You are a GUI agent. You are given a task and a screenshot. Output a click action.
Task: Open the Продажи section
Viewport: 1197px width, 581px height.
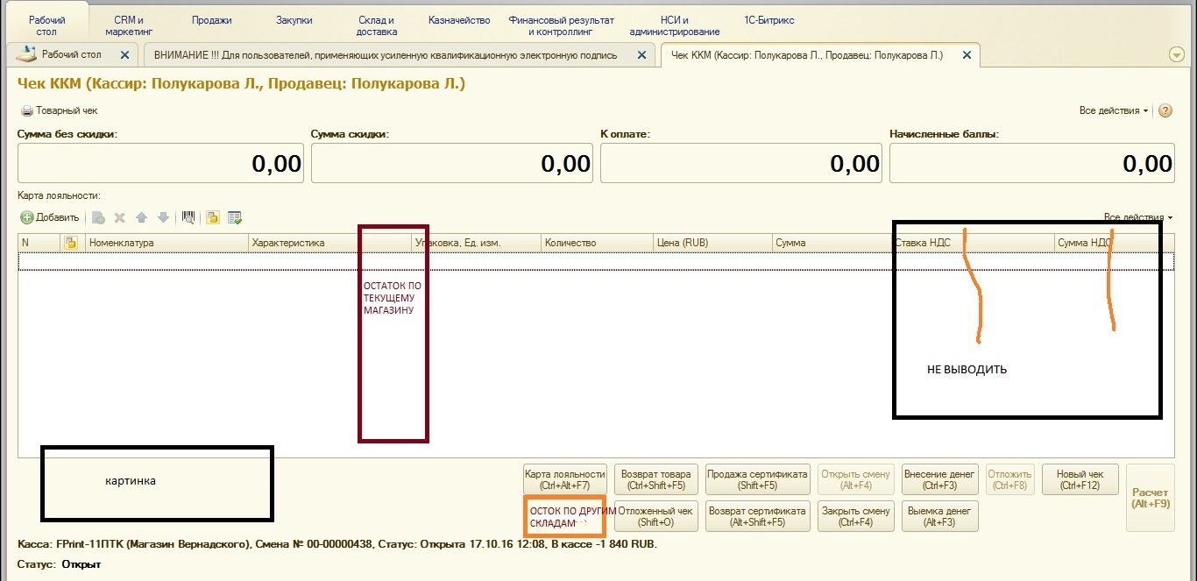[211, 20]
